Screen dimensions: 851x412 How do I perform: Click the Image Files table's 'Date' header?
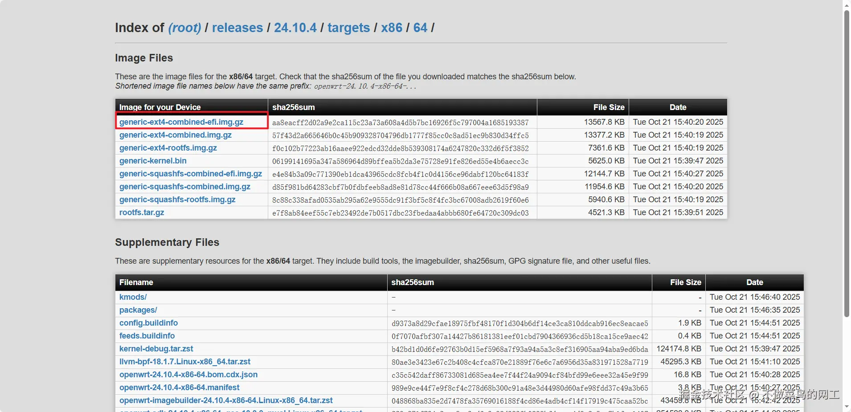pyautogui.click(x=678, y=107)
